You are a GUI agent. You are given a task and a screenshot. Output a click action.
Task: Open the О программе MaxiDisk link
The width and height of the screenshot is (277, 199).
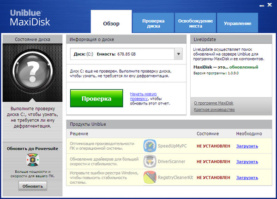[x=214, y=103]
